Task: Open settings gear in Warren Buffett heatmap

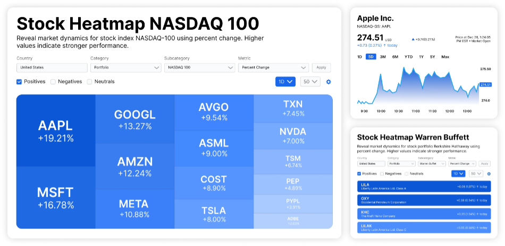Action: tap(489, 173)
